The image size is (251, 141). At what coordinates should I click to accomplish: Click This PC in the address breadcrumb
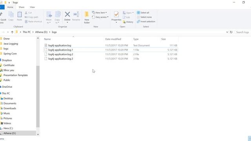[27, 32]
